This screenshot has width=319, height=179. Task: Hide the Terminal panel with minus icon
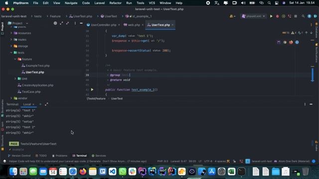tap(311, 104)
